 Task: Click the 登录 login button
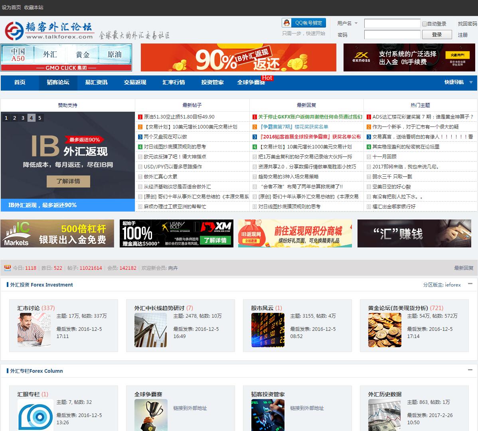437,35
